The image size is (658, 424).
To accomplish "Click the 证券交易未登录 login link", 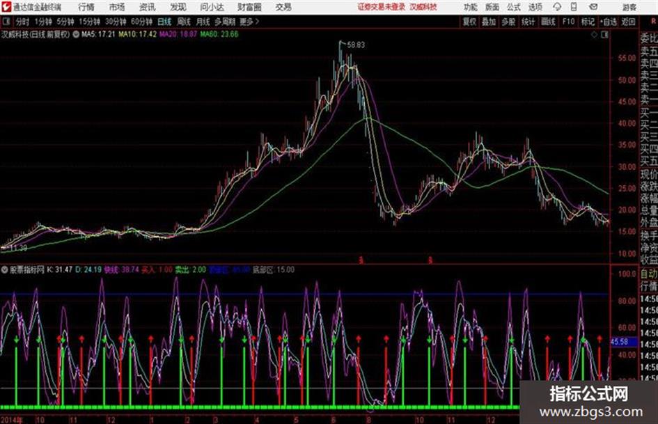I will (382, 7).
